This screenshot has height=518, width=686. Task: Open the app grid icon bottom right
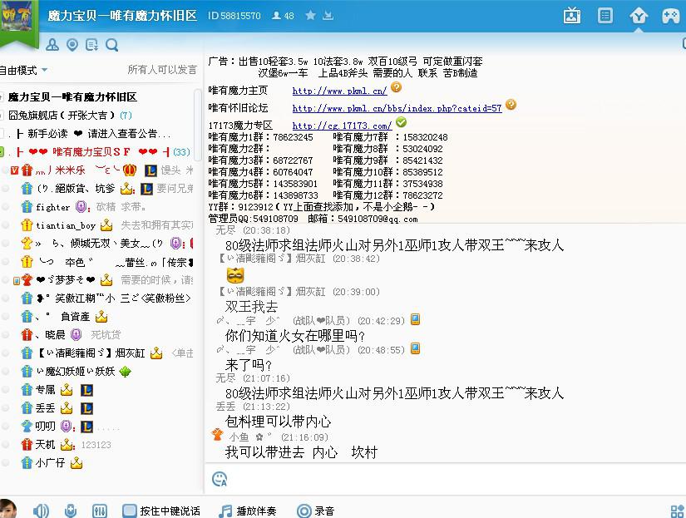point(678,511)
